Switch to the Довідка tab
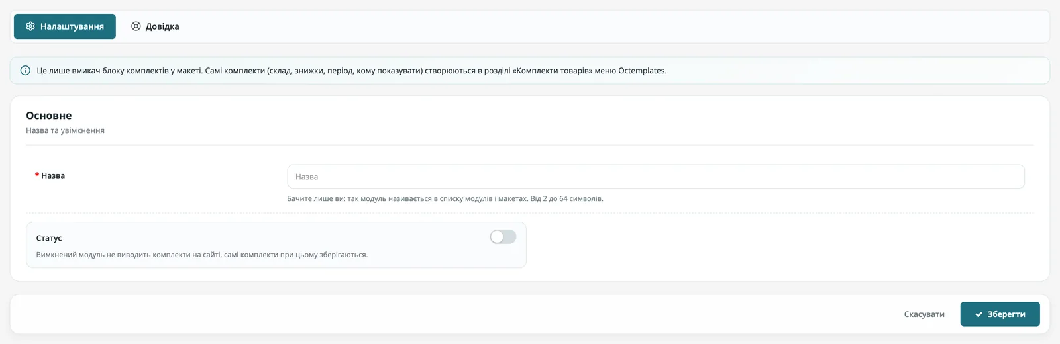This screenshot has height=344, width=1060. tap(155, 26)
